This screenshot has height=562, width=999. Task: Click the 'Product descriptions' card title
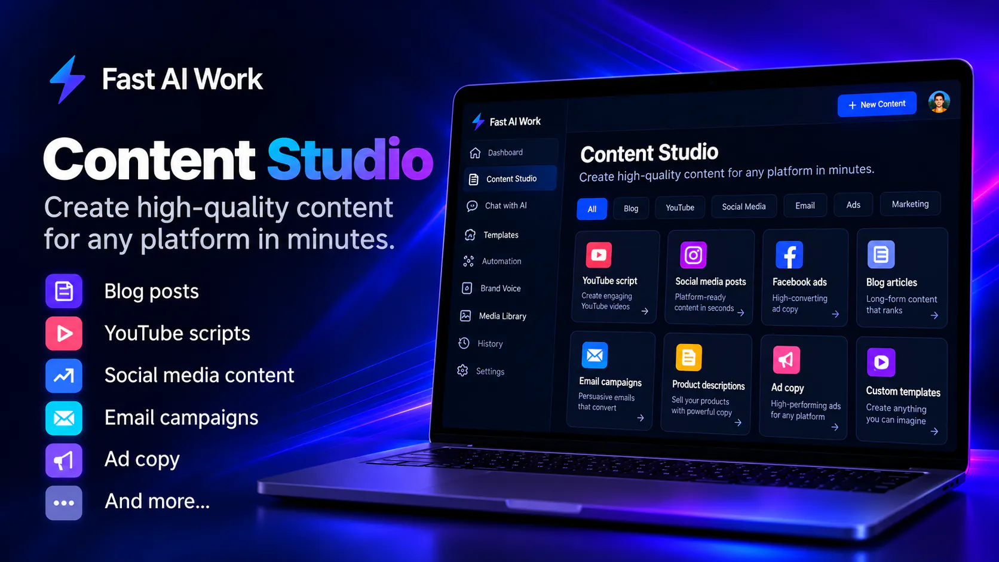pos(709,385)
